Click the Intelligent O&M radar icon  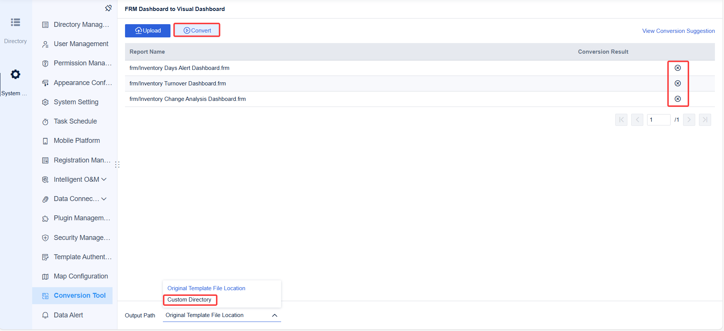click(x=45, y=180)
